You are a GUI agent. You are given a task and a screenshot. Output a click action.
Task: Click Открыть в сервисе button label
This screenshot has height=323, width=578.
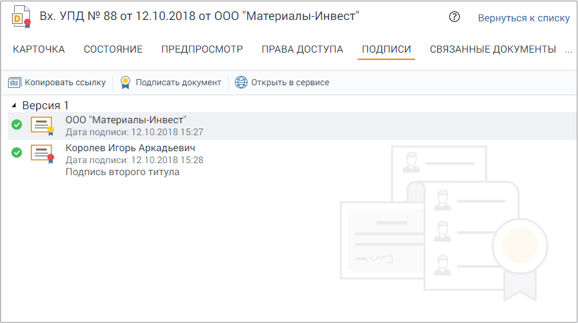pos(290,83)
